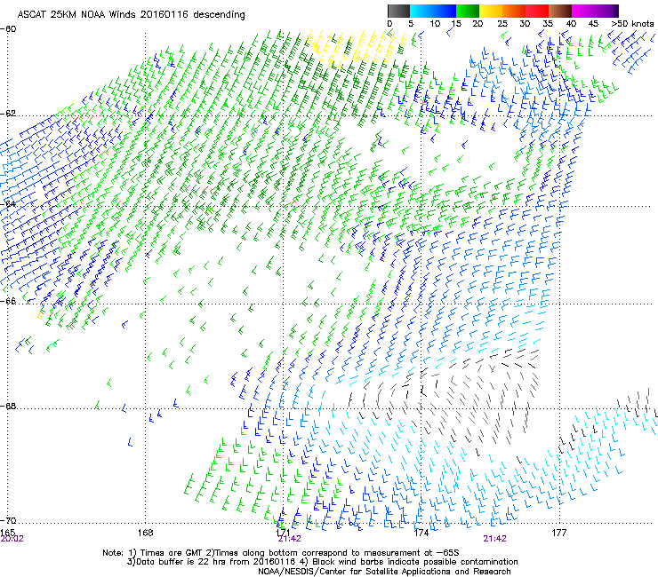Click the '-66' latitude axis label
This screenshot has width=658, height=577.
(8, 301)
